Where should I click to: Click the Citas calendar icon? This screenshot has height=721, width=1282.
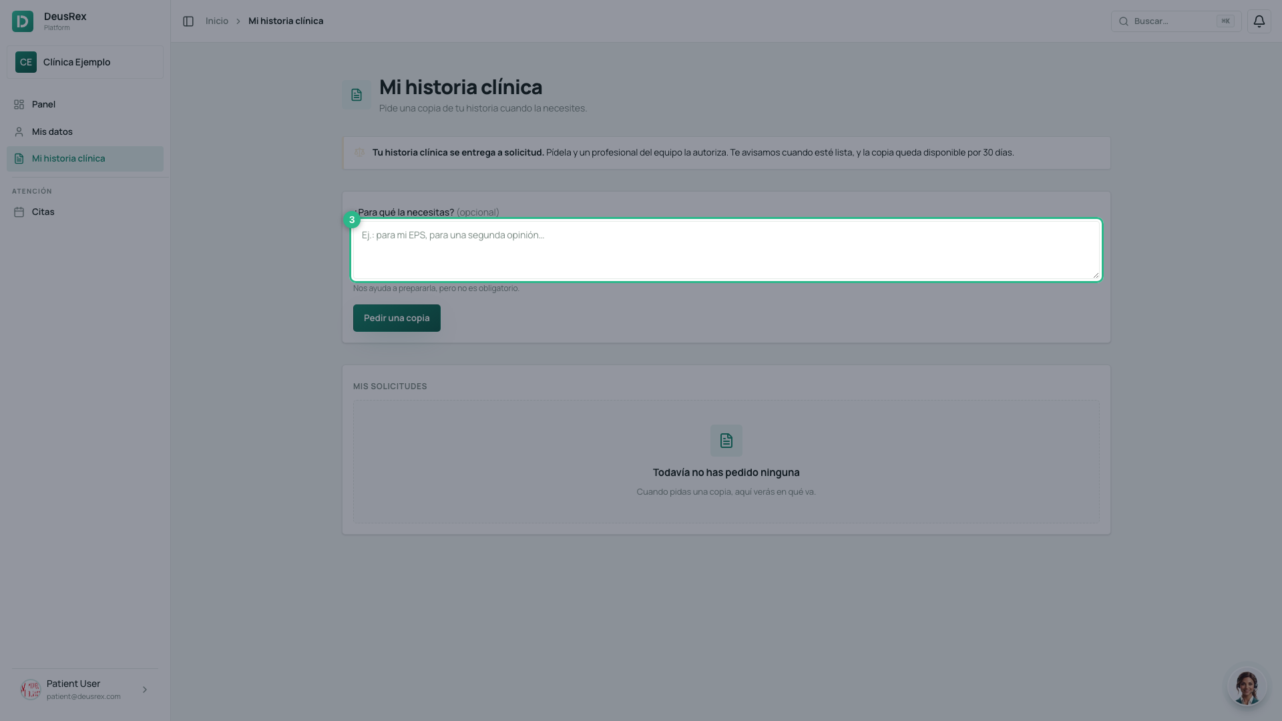[19, 212]
